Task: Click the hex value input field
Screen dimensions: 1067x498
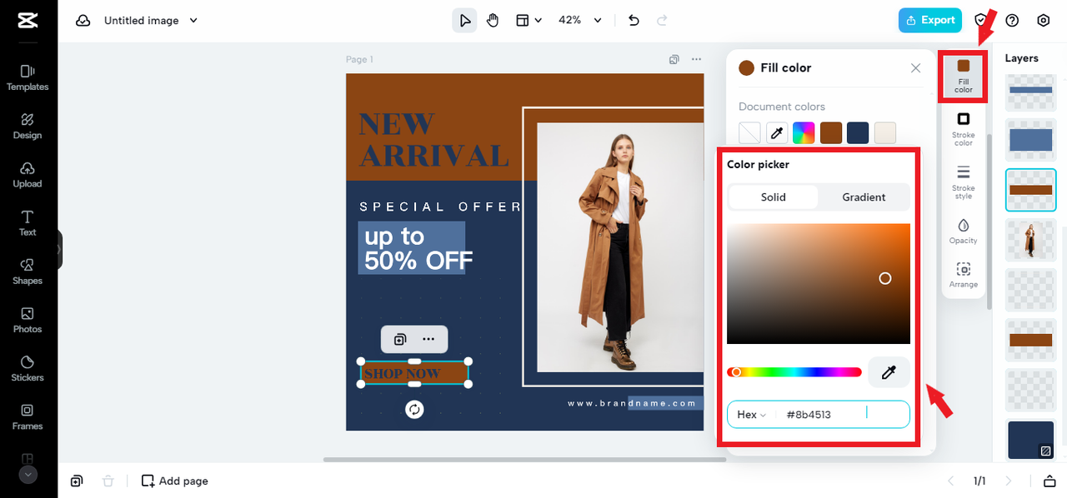Action: (x=844, y=415)
